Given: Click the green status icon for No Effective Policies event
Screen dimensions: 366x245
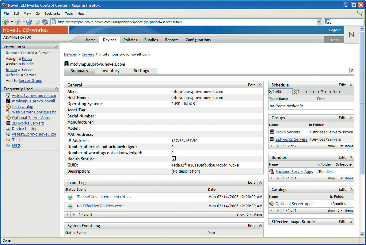Looking at the screenshot, I should click(70, 206).
